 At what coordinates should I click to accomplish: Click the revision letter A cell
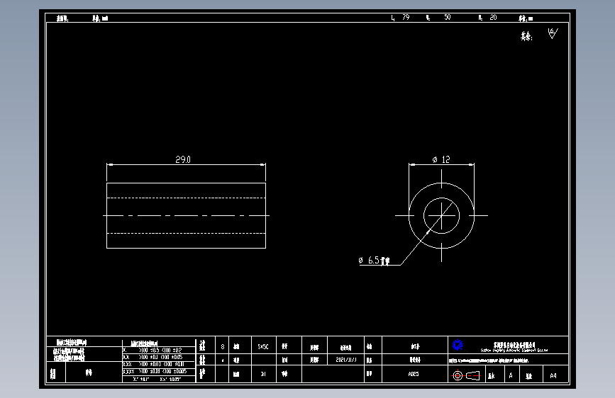pyautogui.click(x=511, y=375)
